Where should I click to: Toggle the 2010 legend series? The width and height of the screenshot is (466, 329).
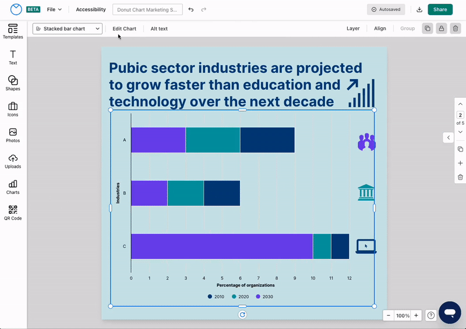click(x=216, y=296)
